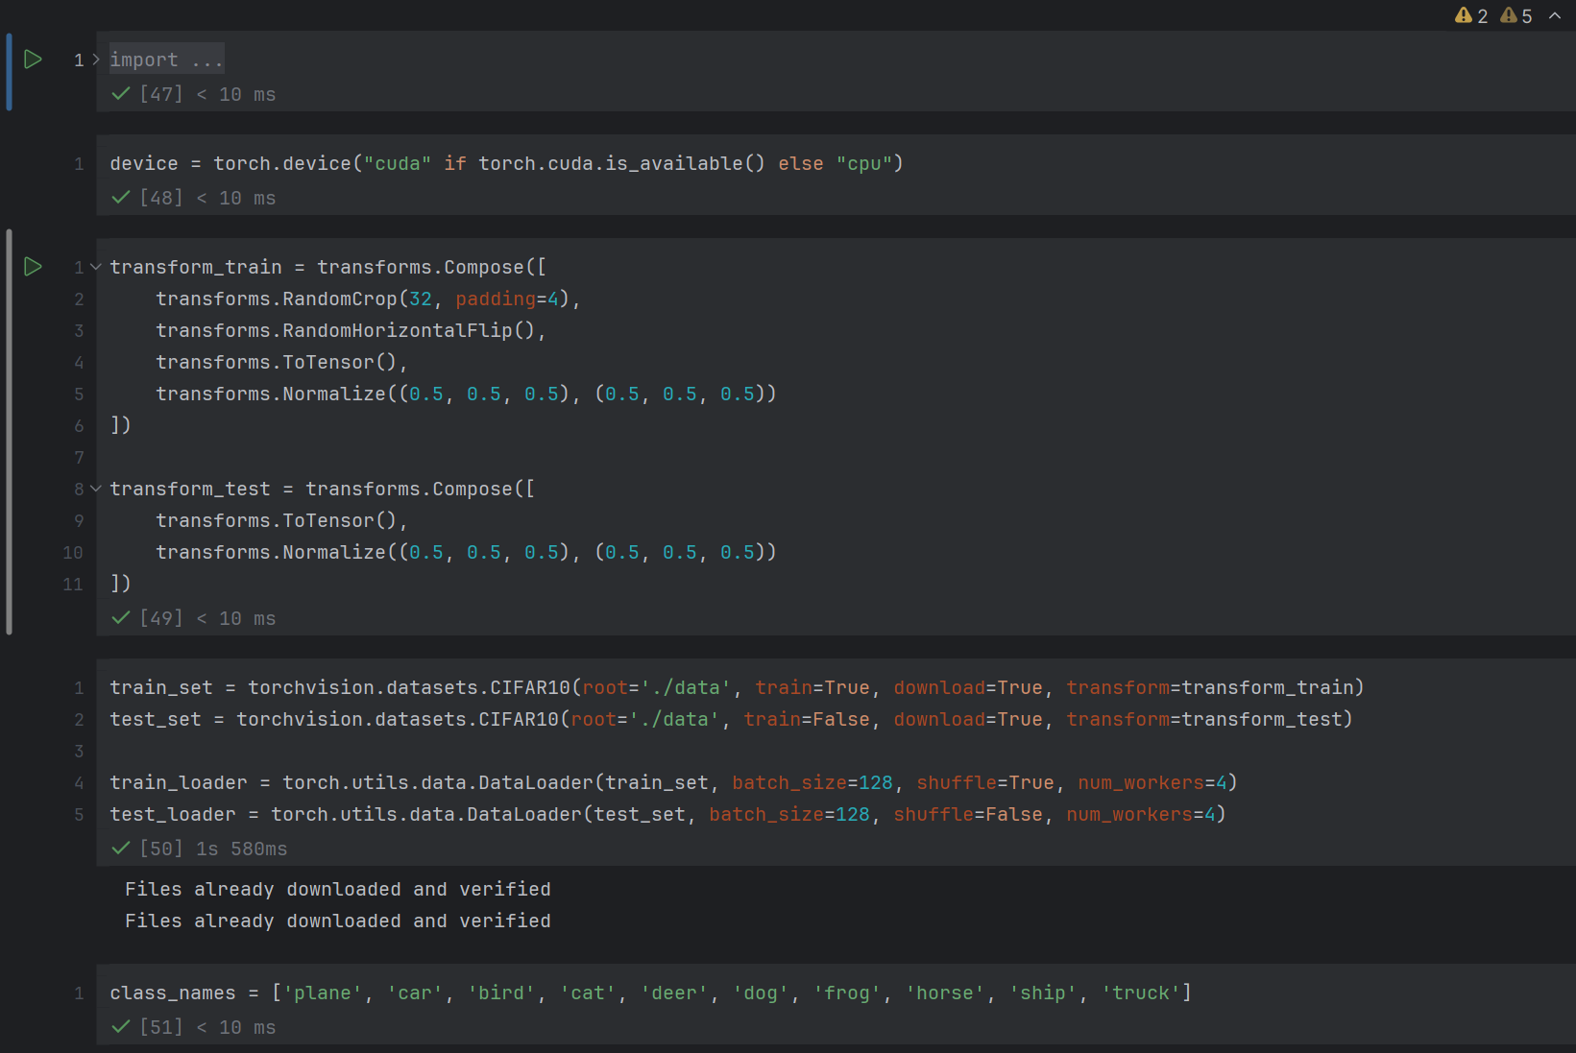This screenshot has height=1053, width=1576.
Task: Run the transform_train cell
Action: pos(33,267)
